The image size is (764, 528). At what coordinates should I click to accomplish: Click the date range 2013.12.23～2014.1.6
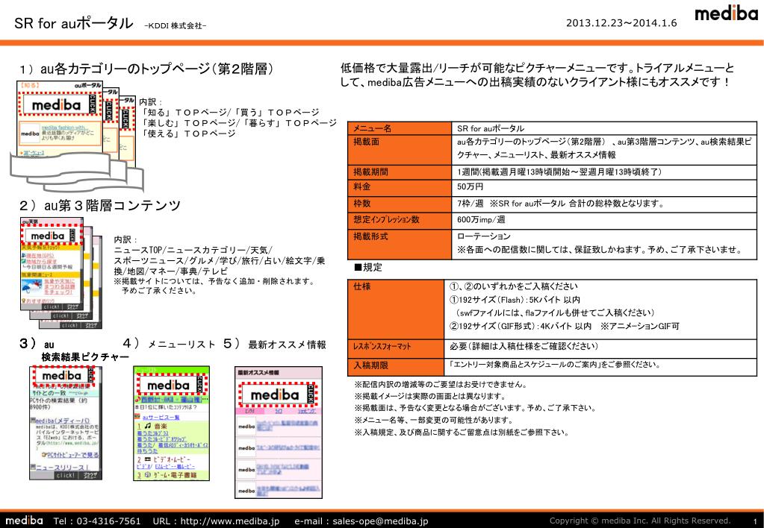(x=621, y=23)
